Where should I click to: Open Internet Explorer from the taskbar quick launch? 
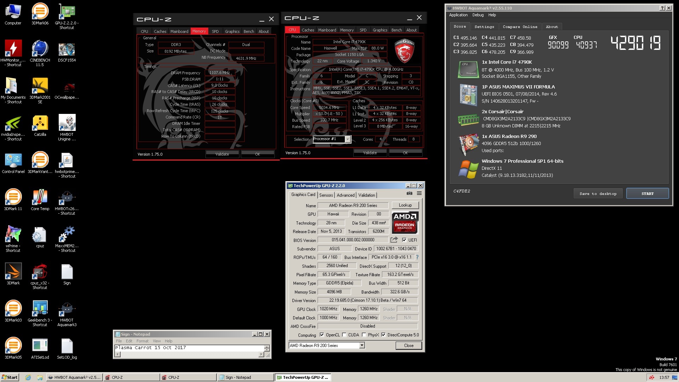pyautogui.click(x=28, y=377)
